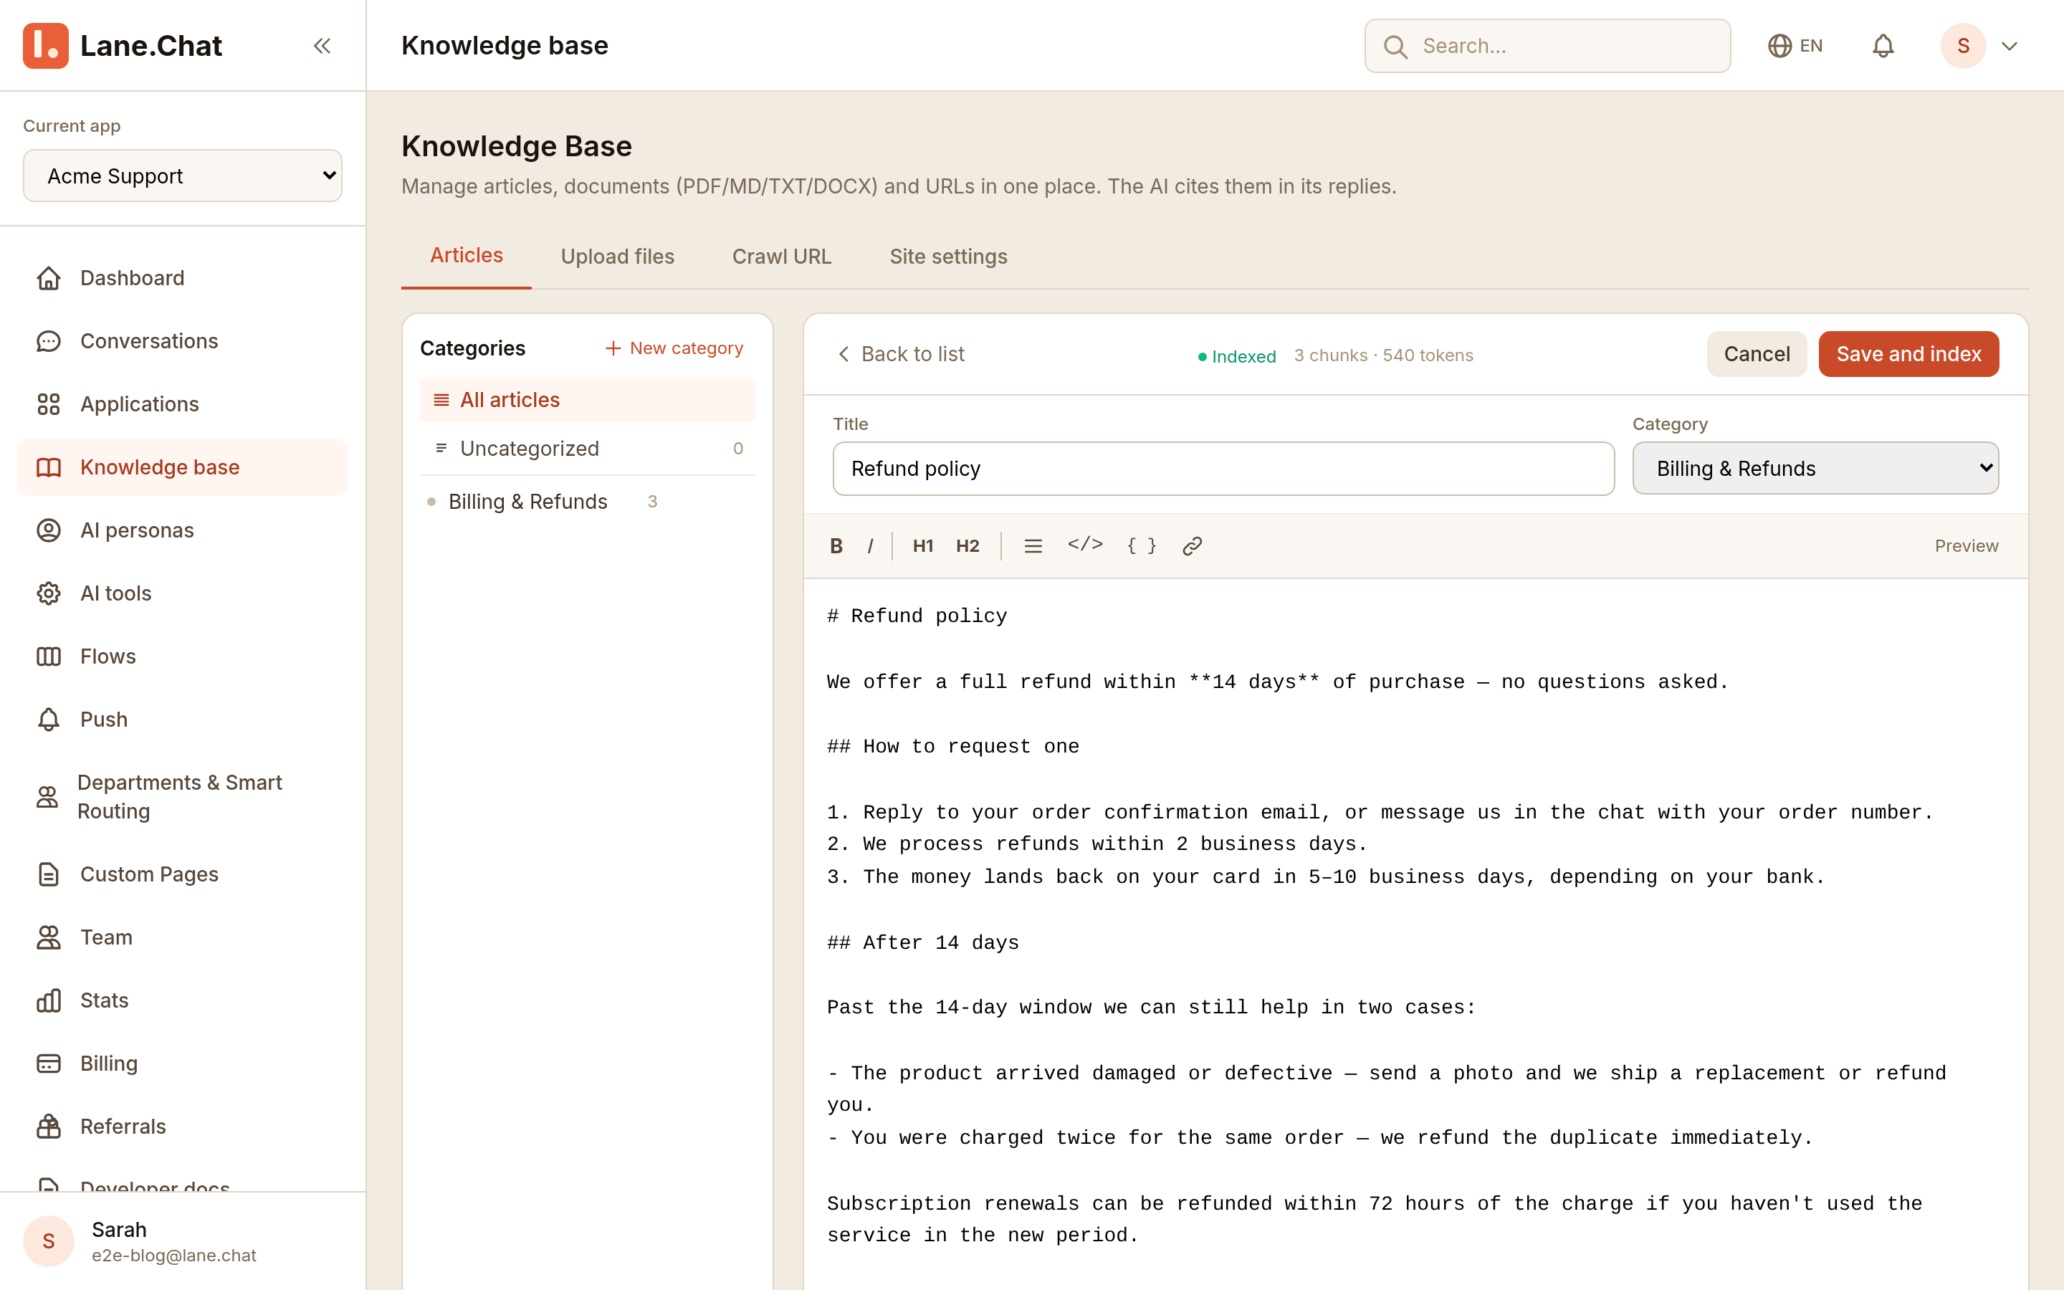Click the Custom Pages document icon
The image size is (2064, 1290).
pos(49,874)
